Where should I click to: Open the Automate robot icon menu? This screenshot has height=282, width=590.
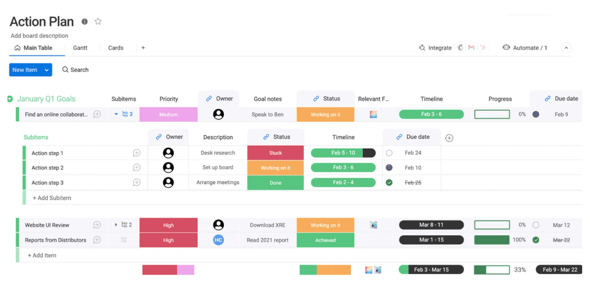[x=506, y=48]
